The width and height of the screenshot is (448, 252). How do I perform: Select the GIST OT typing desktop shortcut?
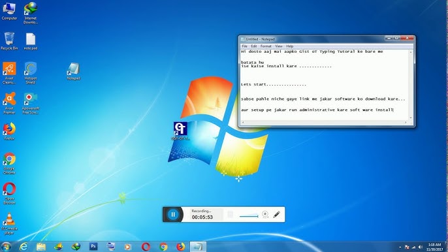[180, 131]
